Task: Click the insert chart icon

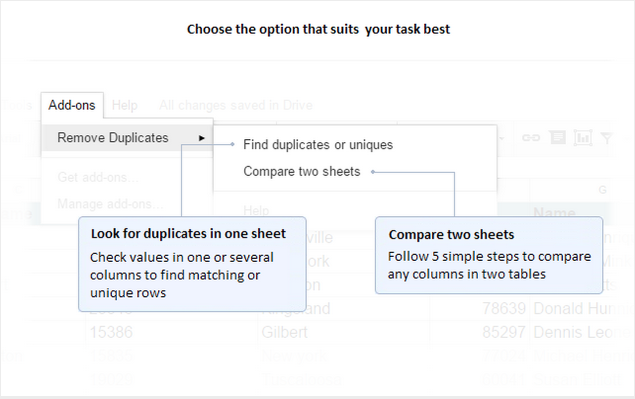Action: (x=583, y=138)
